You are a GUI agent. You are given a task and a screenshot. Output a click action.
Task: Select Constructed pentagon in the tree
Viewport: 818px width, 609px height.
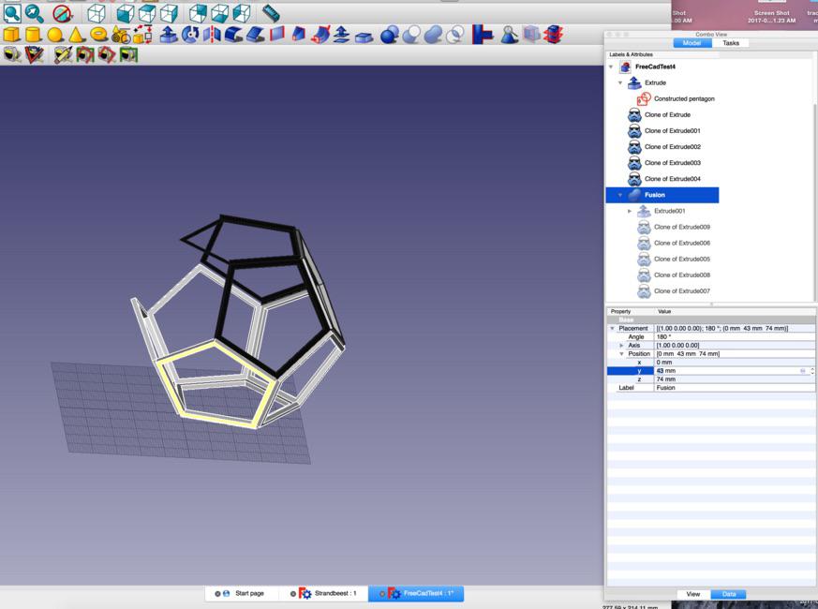point(684,98)
